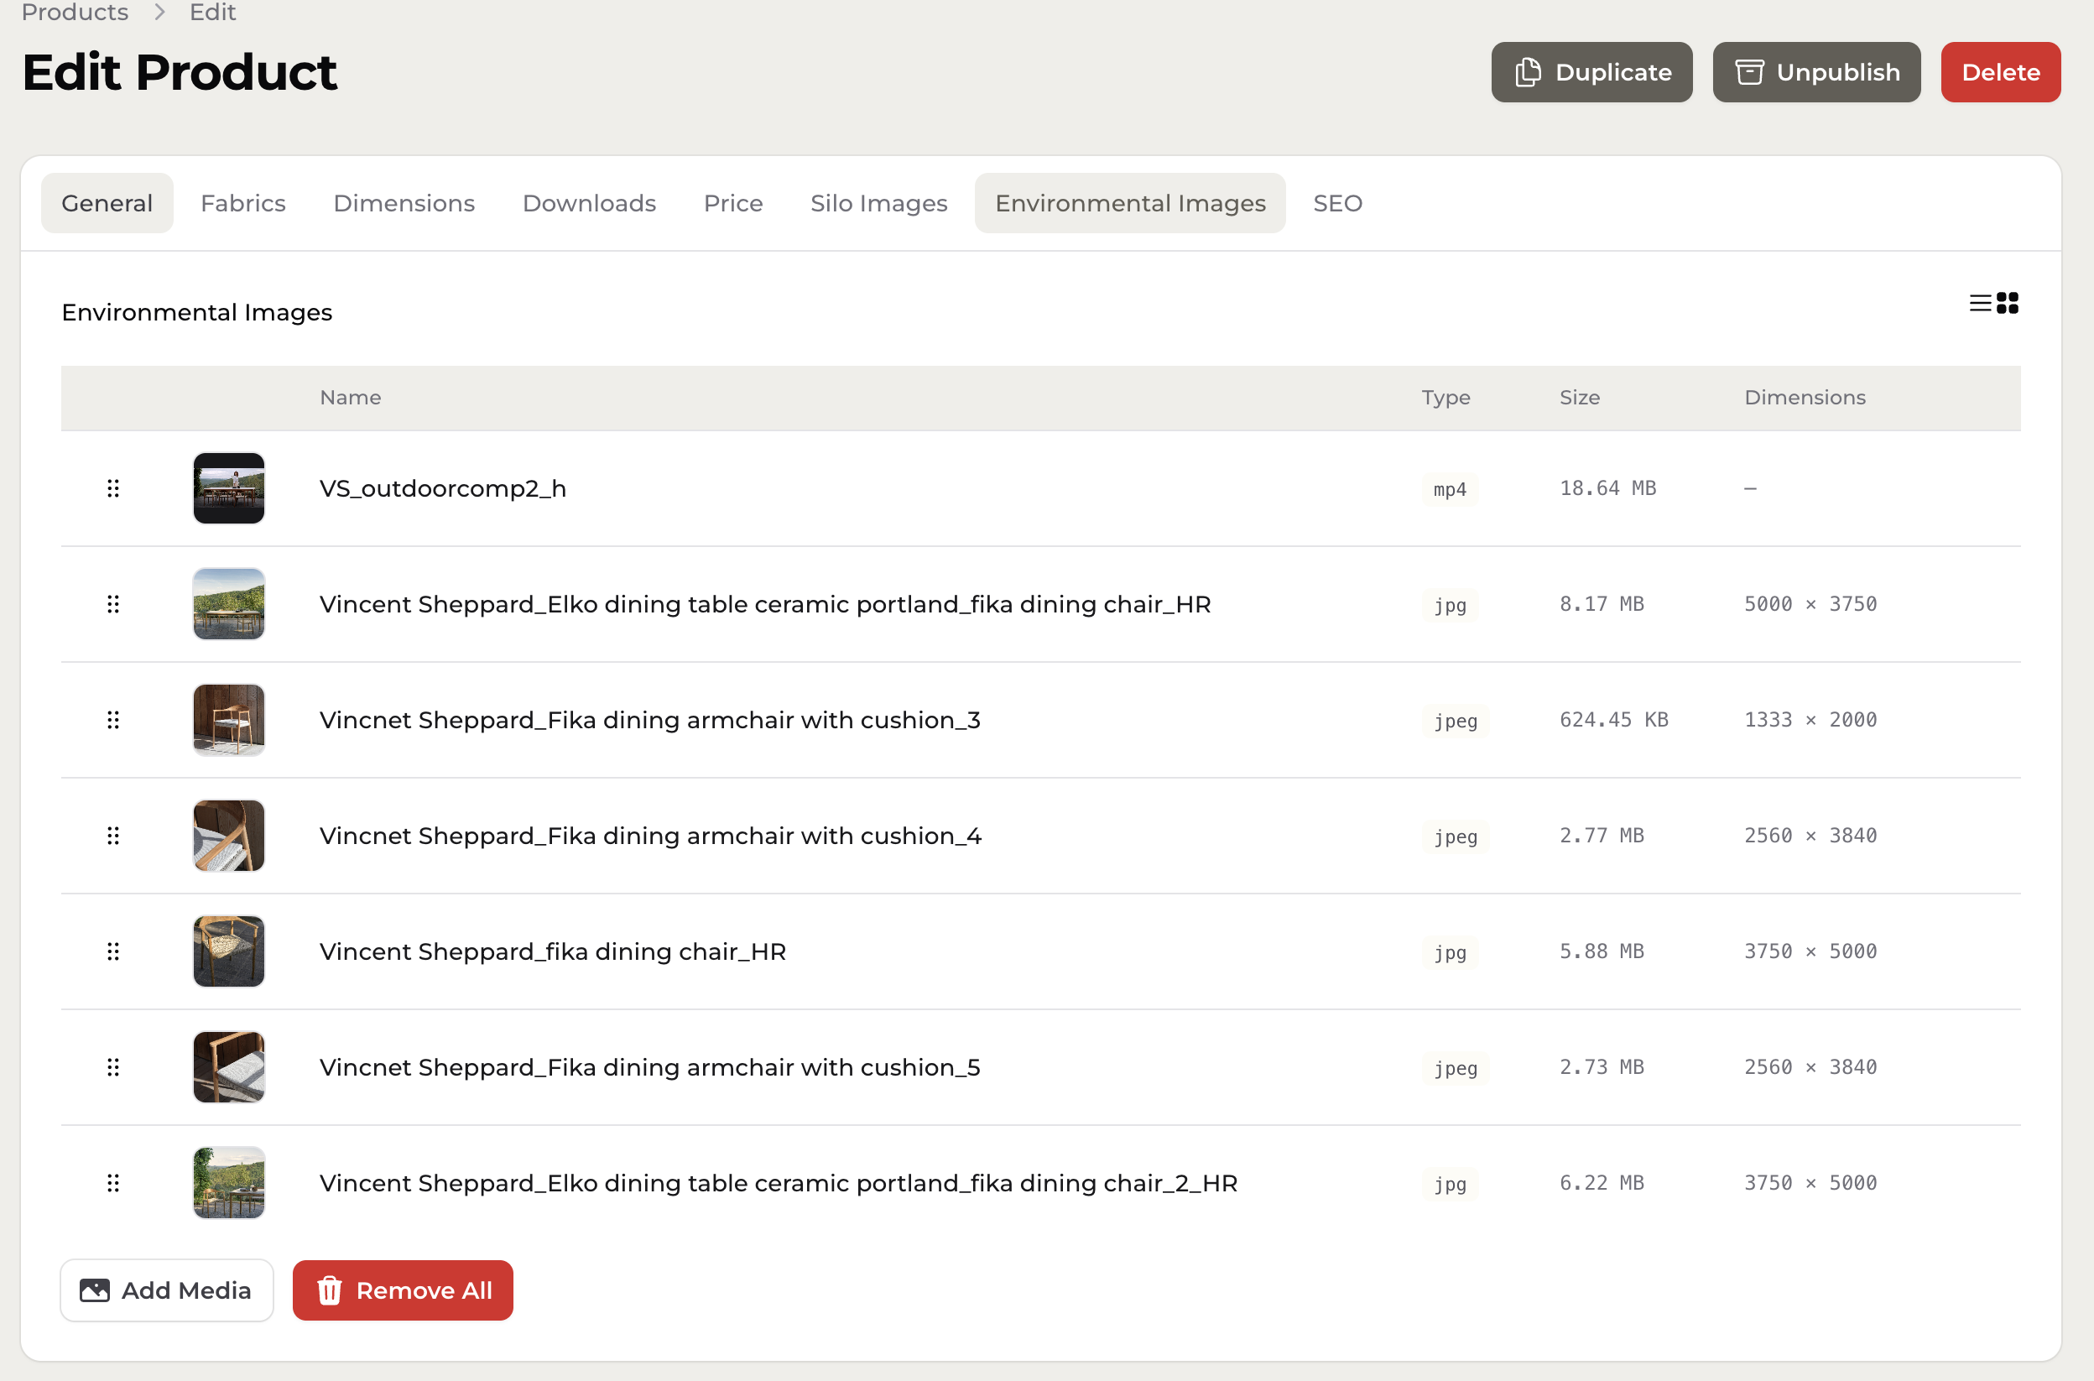2094x1381 pixels.
Task: Click Remove All button
Action: point(403,1290)
